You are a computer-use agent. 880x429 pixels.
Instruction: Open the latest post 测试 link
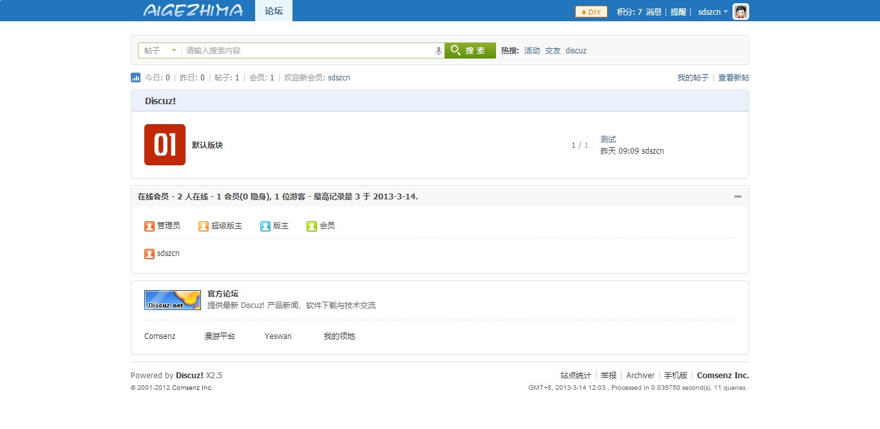pyautogui.click(x=608, y=140)
